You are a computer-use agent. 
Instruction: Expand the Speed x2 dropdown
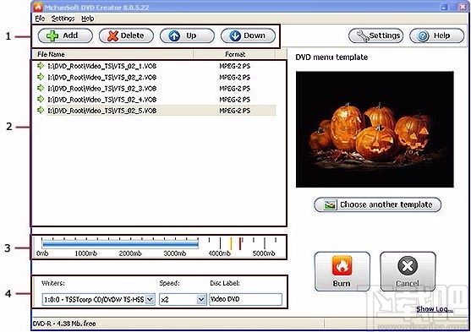click(201, 299)
